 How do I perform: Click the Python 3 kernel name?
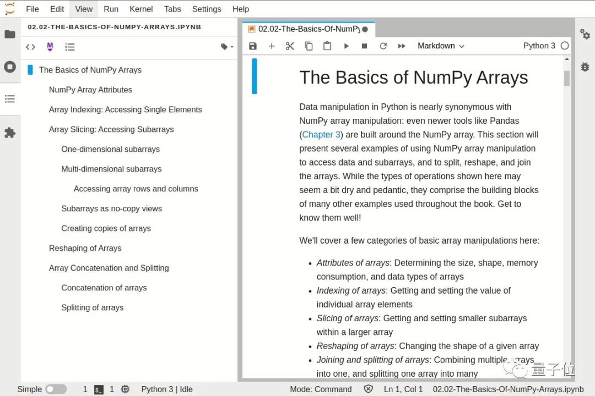coord(539,46)
